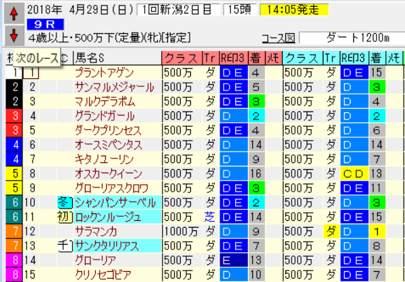The image size is (405, 282).
Task: Click the ダート1200m course field
Action: (x=352, y=39)
